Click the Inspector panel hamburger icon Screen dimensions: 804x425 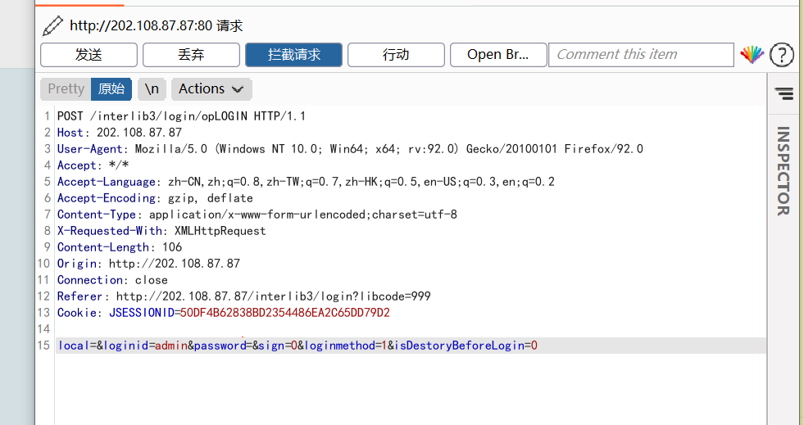coord(784,93)
